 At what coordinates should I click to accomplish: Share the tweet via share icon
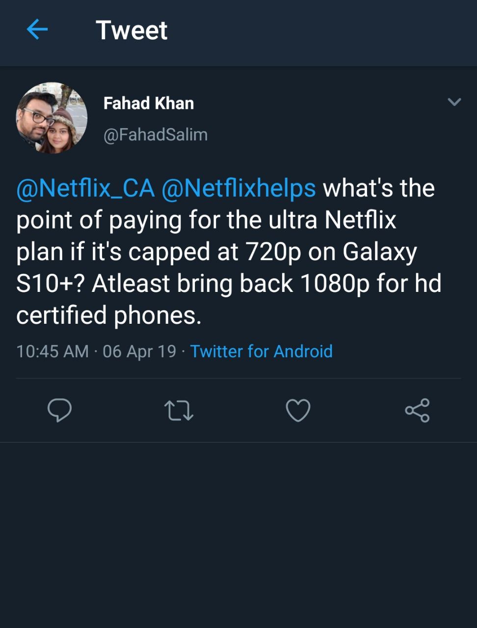pyautogui.click(x=417, y=410)
